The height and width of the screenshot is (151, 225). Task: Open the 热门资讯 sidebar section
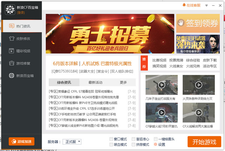[x=22, y=26]
